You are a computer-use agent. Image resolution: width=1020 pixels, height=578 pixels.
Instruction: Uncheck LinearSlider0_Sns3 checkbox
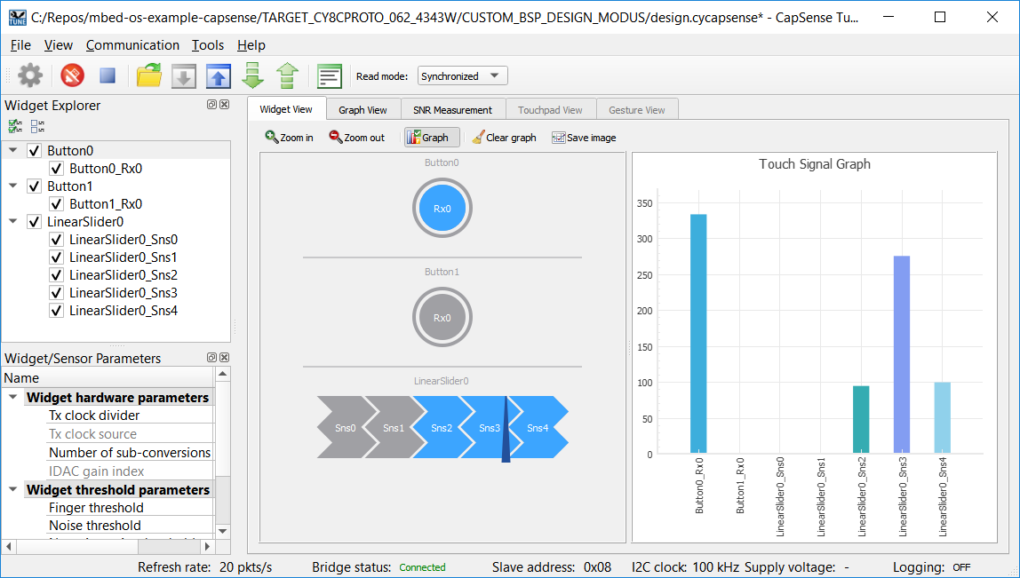[x=57, y=293]
